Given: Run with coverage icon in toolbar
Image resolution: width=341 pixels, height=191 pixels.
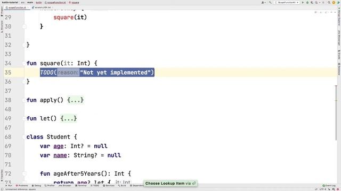Looking at the screenshot, I should [x=312, y=2].
